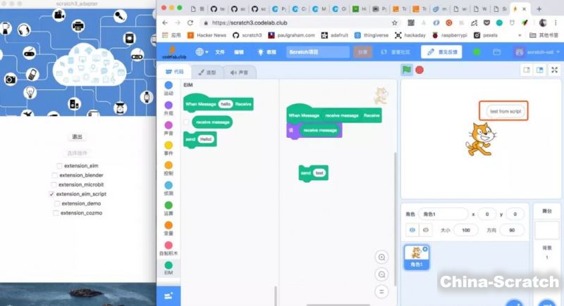
Task: Show the sprite using the eye icon
Action: [x=412, y=230]
